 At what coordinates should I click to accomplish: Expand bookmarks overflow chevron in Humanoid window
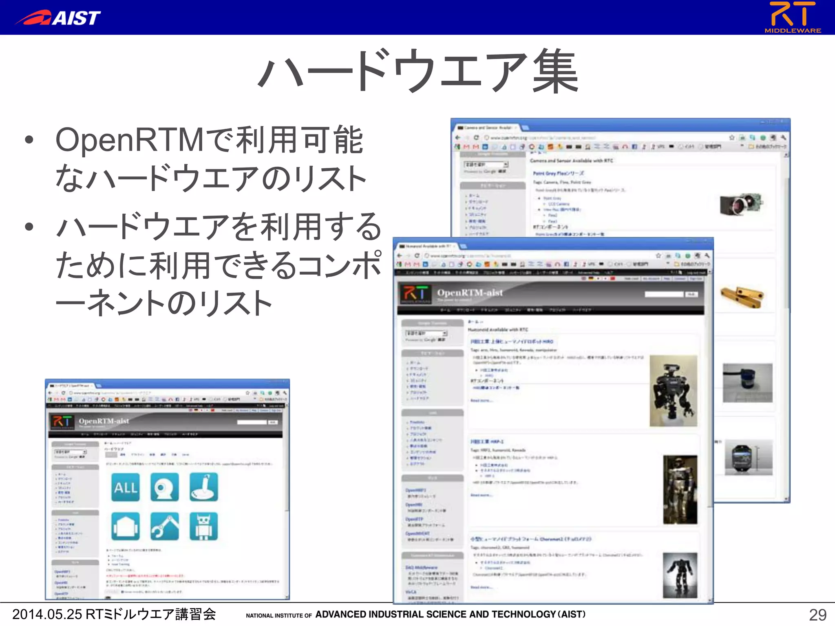(x=668, y=264)
